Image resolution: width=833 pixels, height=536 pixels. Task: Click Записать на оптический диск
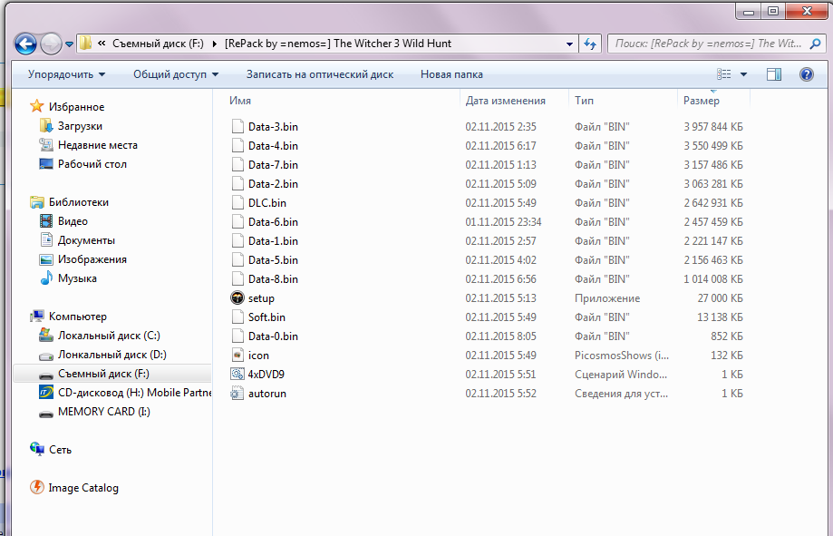[320, 74]
